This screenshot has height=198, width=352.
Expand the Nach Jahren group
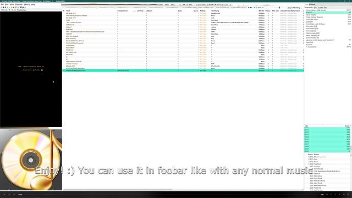[313, 35]
